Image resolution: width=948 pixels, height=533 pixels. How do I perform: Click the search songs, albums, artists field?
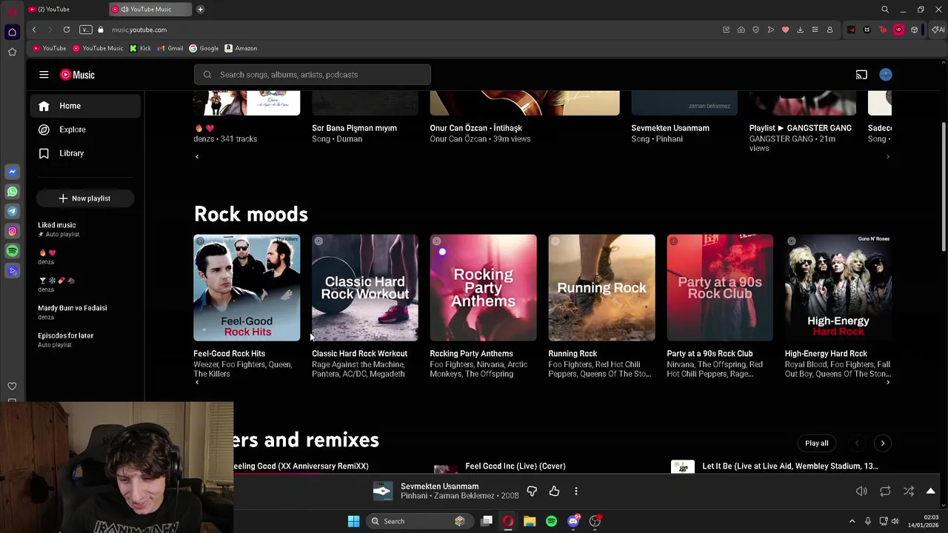[x=313, y=75]
